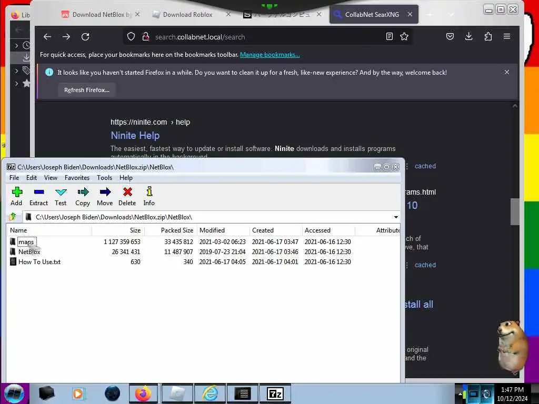
Task: Open the Edit menu in 7-Zip
Action: pos(31,178)
